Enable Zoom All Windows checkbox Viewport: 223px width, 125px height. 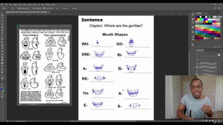[31, 8]
